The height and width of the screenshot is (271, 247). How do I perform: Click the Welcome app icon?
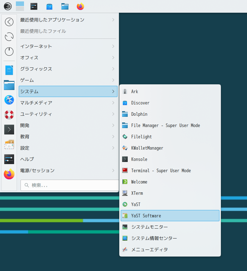pyautogui.click(x=125, y=182)
